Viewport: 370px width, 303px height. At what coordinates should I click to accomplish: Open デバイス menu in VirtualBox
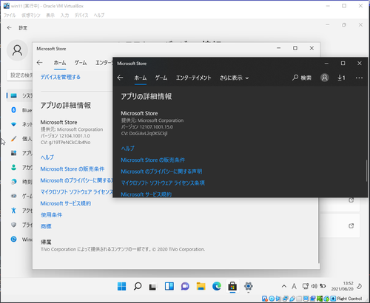81,16
